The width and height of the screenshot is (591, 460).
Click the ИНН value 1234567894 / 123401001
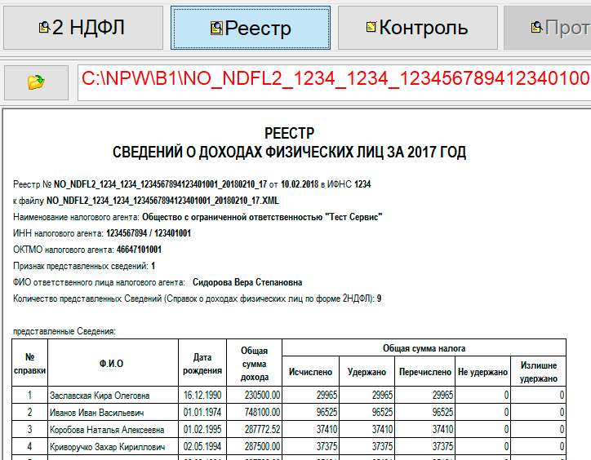click(149, 233)
